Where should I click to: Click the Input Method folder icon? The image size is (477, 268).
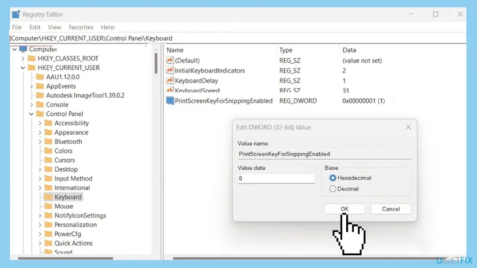click(x=48, y=178)
